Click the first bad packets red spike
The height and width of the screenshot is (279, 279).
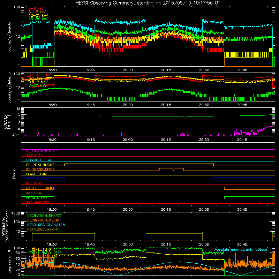195,202
